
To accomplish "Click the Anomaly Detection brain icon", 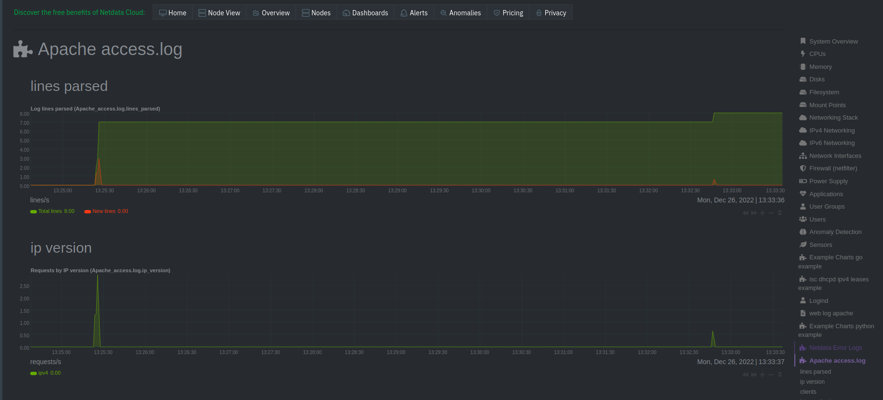I will 803,232.
